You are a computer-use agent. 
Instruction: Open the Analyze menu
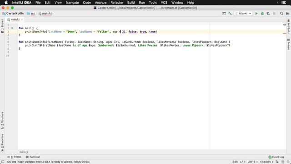tap(101, 3)
